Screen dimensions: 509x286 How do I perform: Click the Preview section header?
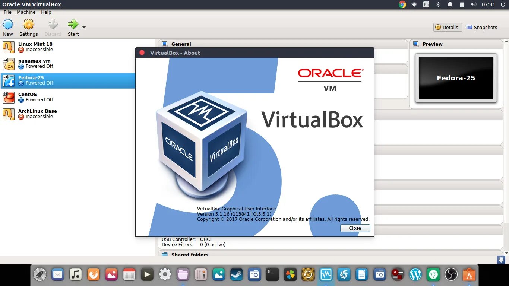(432, 44)
